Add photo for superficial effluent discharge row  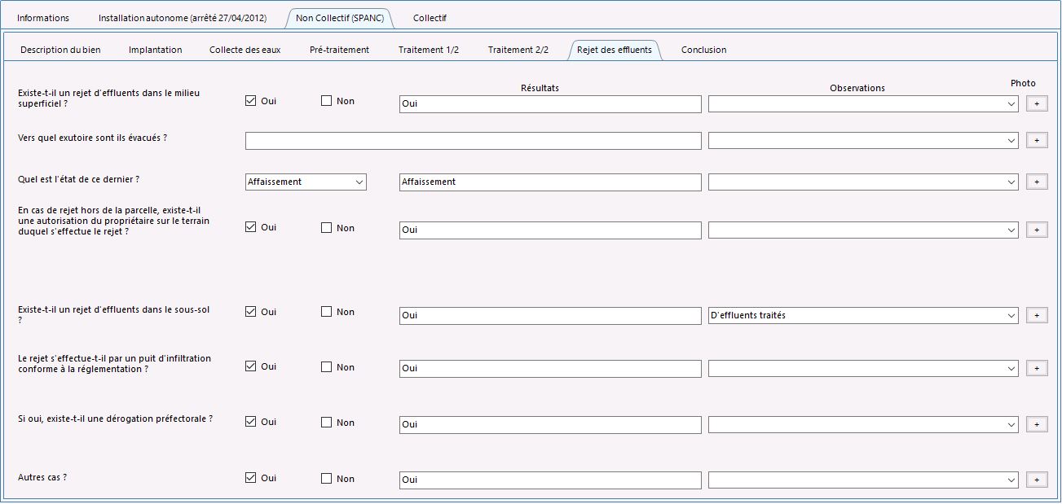(x=1036, y=103)
